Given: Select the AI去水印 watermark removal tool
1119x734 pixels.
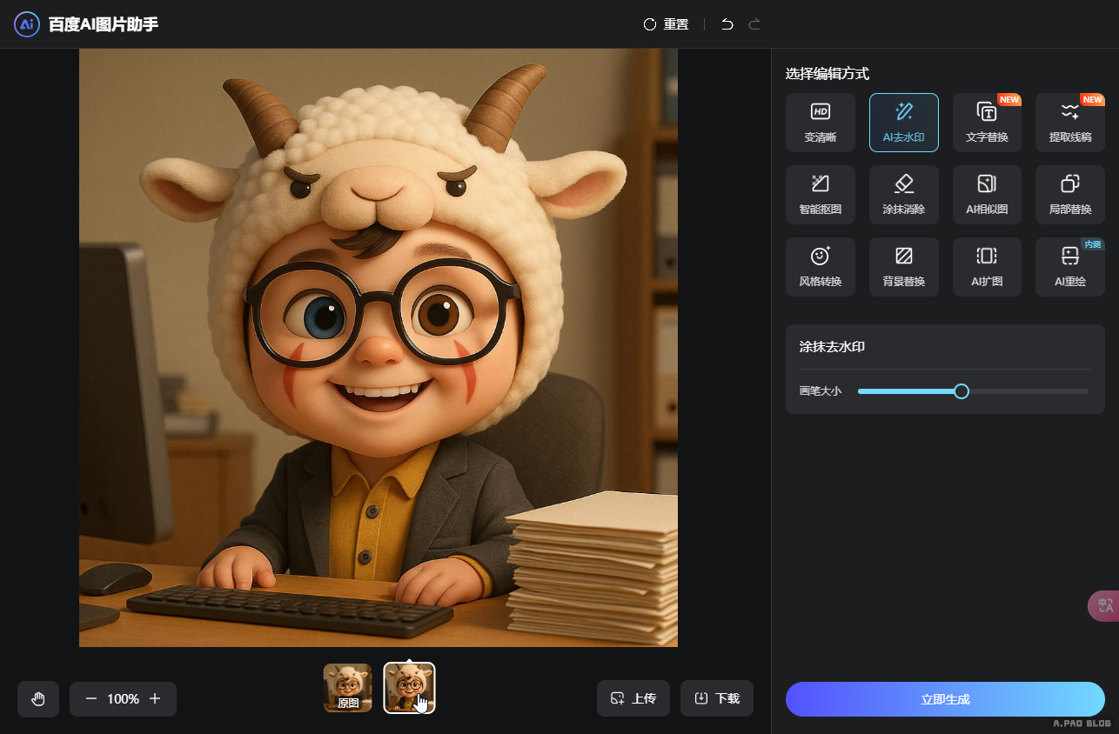Looking at the screenshot, I should (x=903, y=123).
